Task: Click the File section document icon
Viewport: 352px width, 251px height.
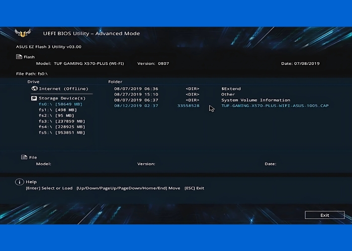Action: tap(24, 157)
